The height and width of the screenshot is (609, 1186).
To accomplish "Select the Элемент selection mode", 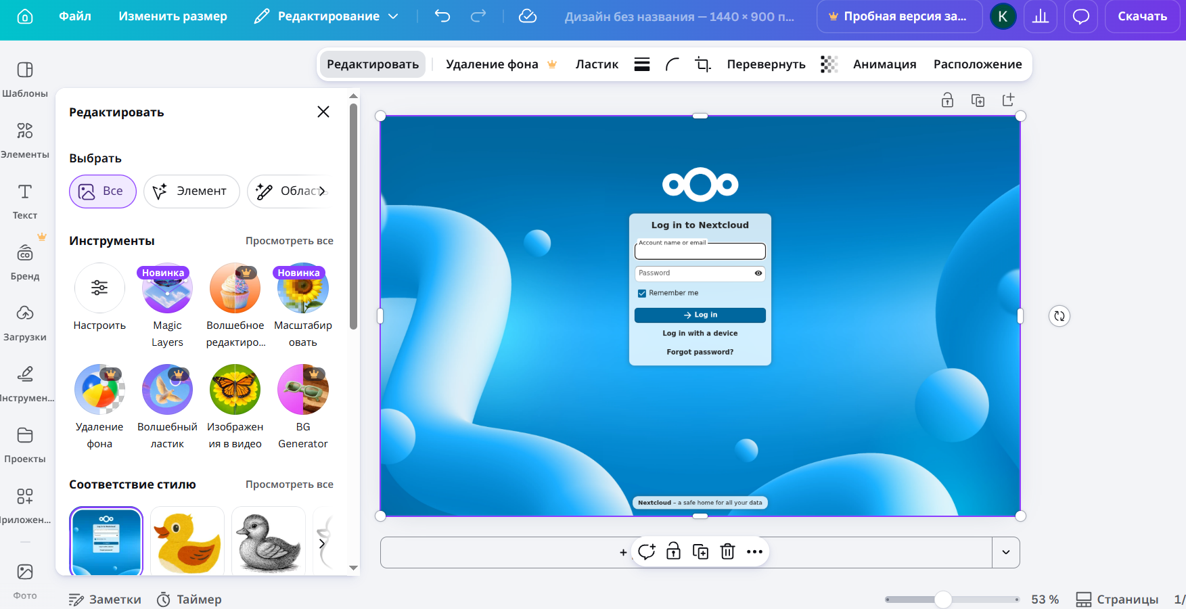I will [191, 191].
